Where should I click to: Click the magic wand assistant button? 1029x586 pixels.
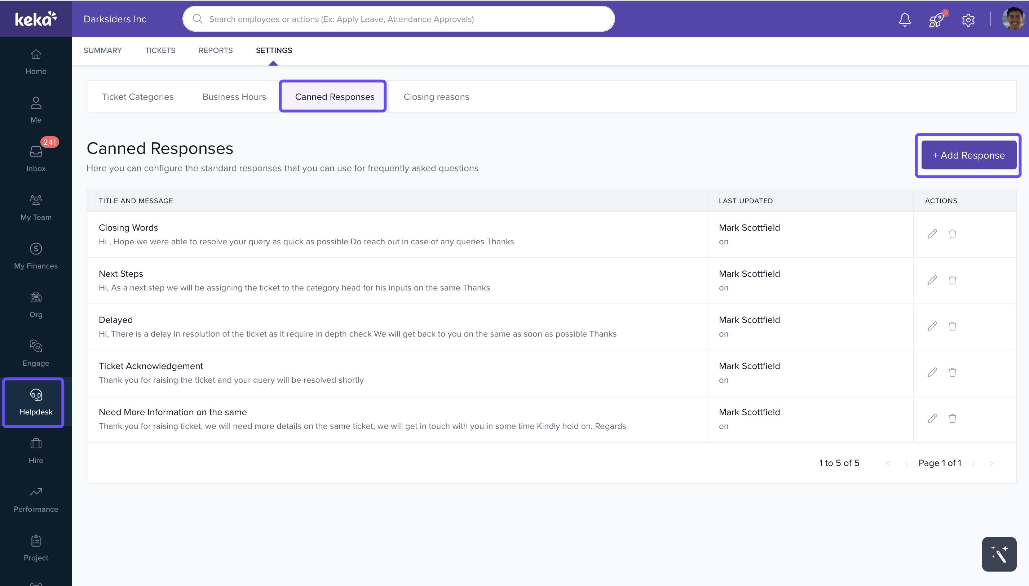coord(999,554)
